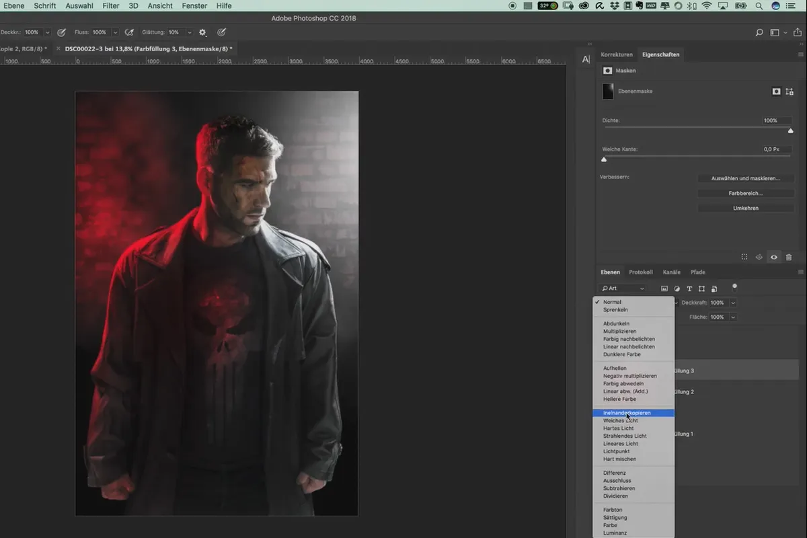The height and width of the screenshot is (538, 807).
Task: Click the delete mask trash icon
Action: [789, 257]
